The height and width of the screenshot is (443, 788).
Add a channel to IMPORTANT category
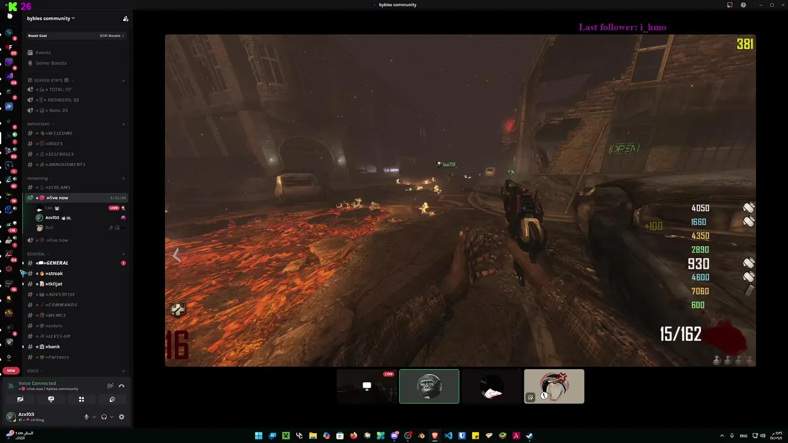point(123,124)
